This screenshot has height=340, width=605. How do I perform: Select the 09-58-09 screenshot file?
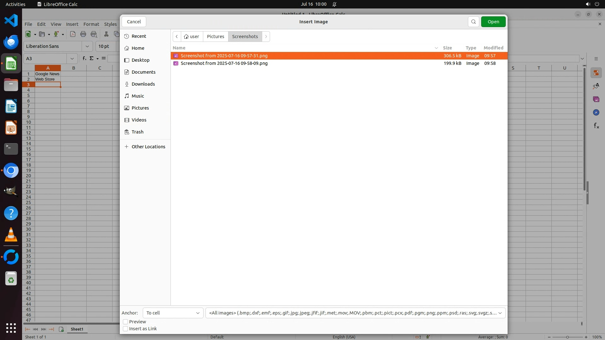click(224, 63)
